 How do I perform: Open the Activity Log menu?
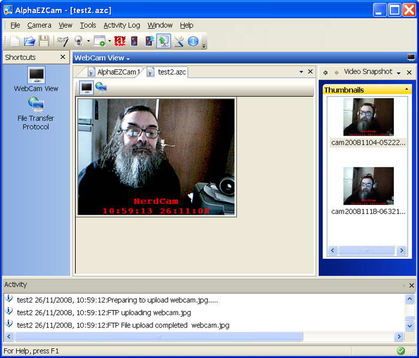pos(122,25)
